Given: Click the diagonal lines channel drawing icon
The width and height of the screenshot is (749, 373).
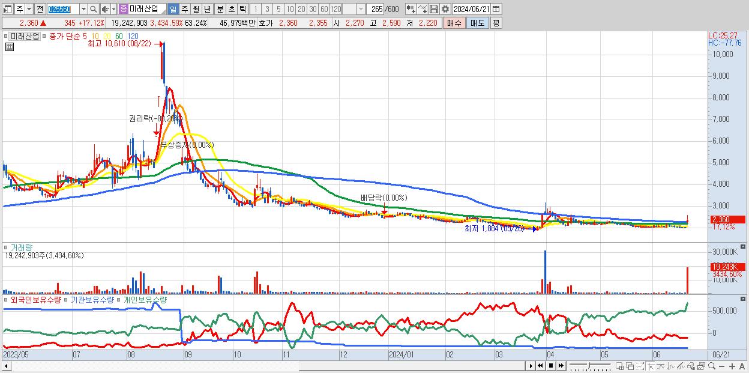Looking at the screenshot, I should tap(681, 366).
